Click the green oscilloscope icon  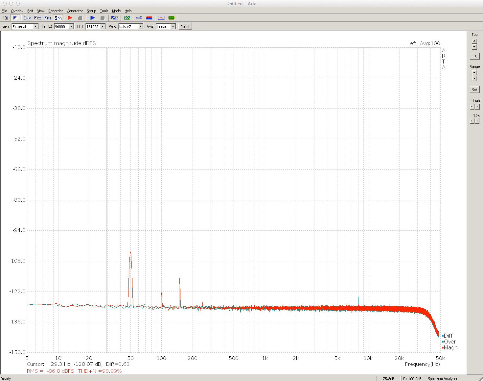[x=172, y=18]
